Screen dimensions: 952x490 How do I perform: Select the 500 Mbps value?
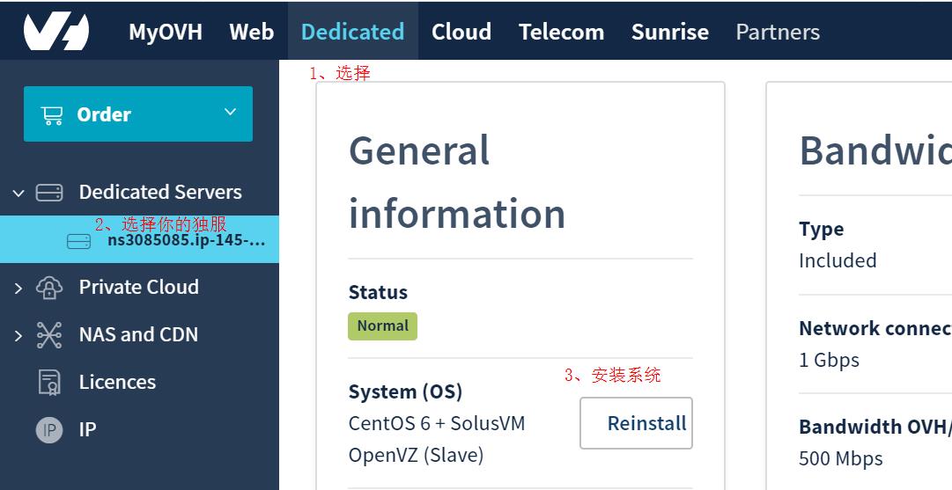(841, 458)
